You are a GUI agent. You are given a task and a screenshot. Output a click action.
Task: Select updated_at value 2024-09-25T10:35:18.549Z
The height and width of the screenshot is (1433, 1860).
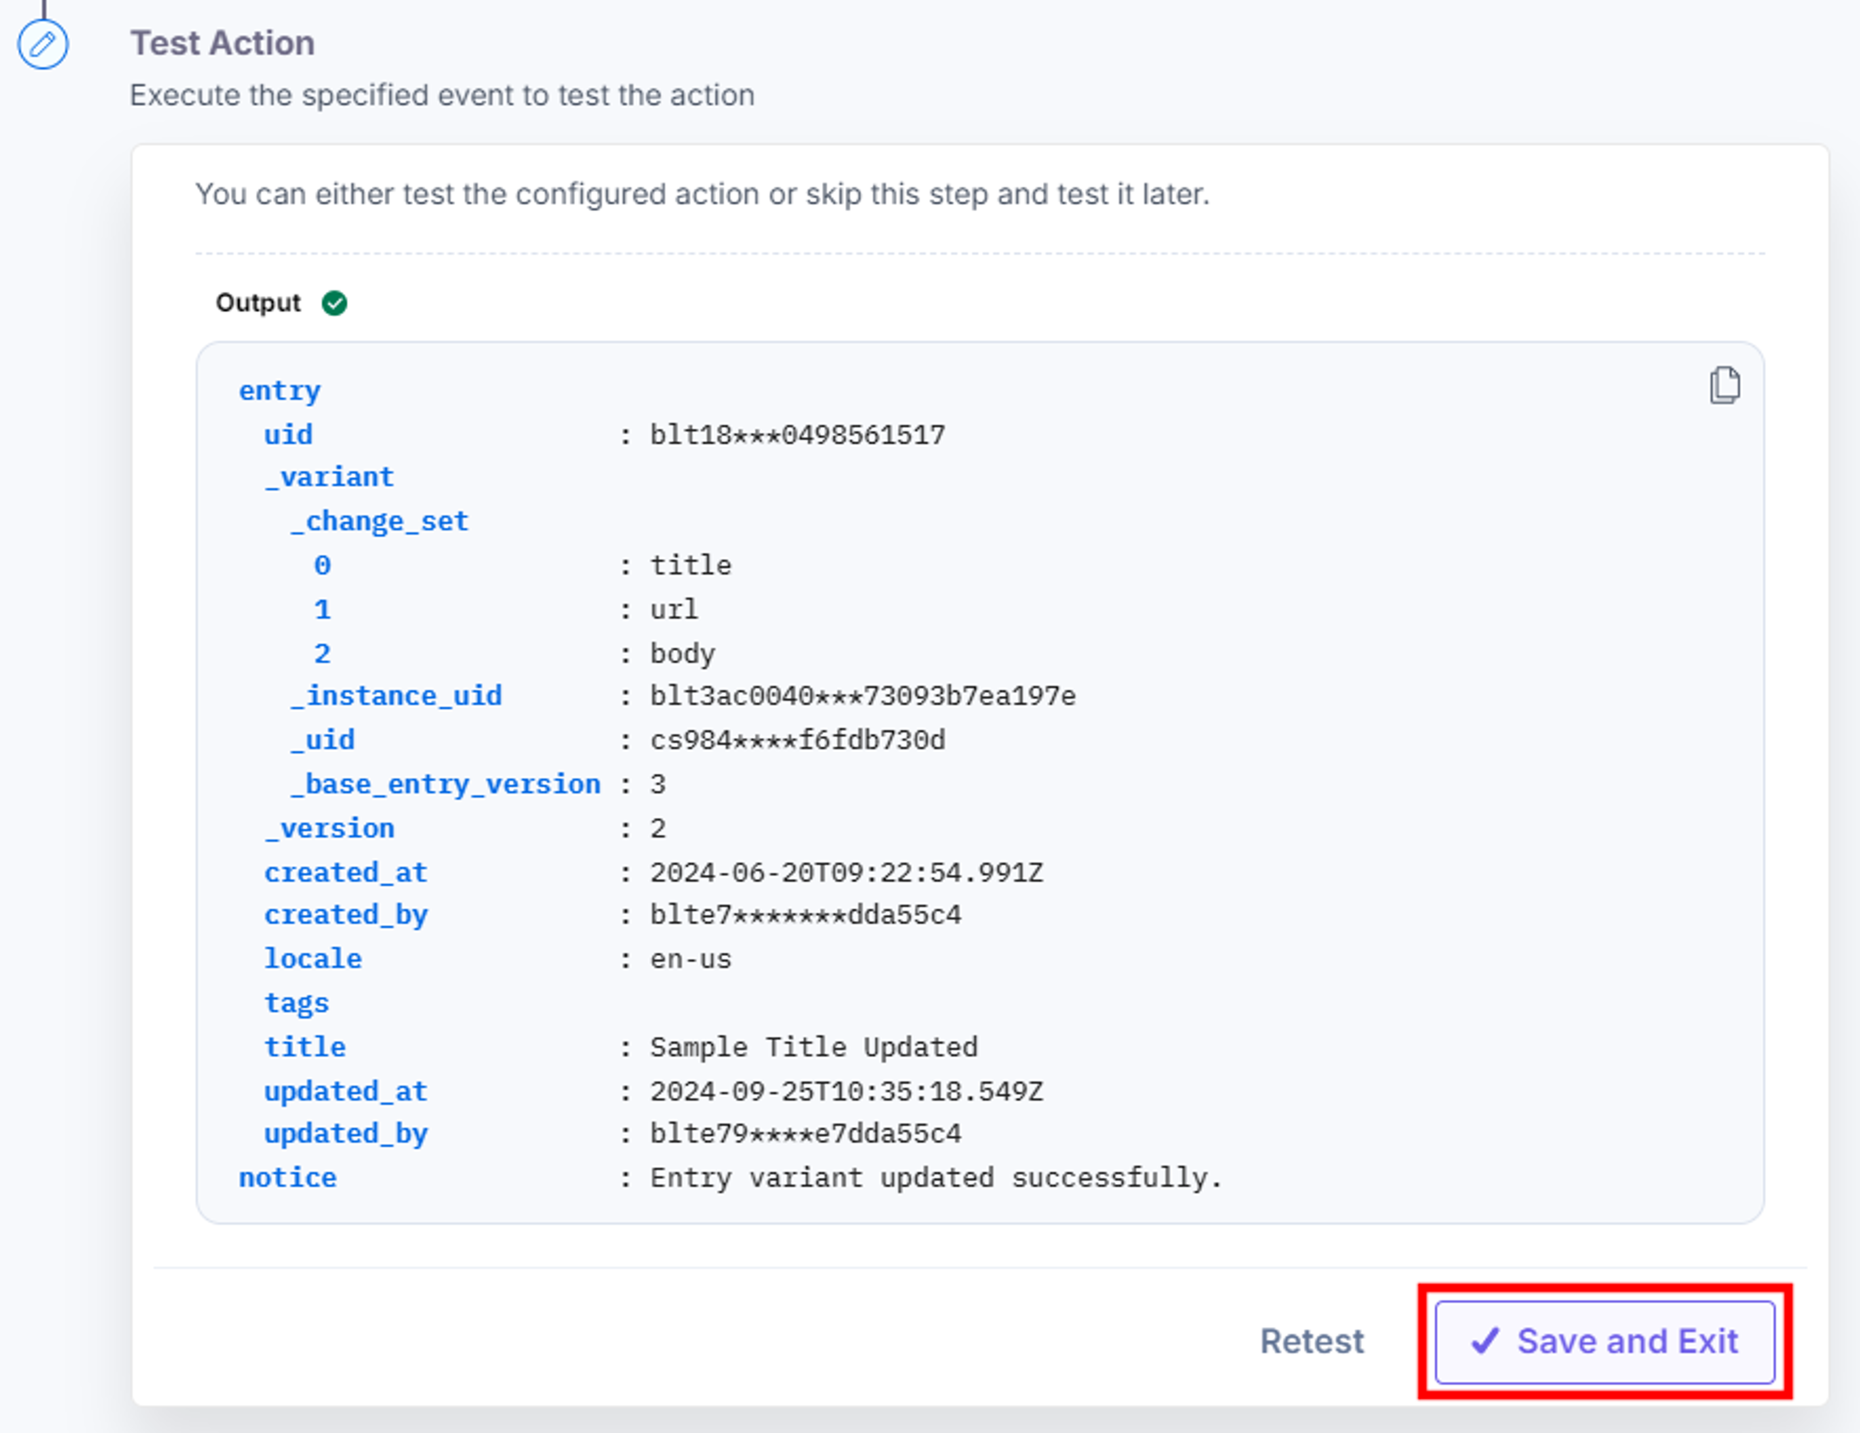tap(847, 1091)
